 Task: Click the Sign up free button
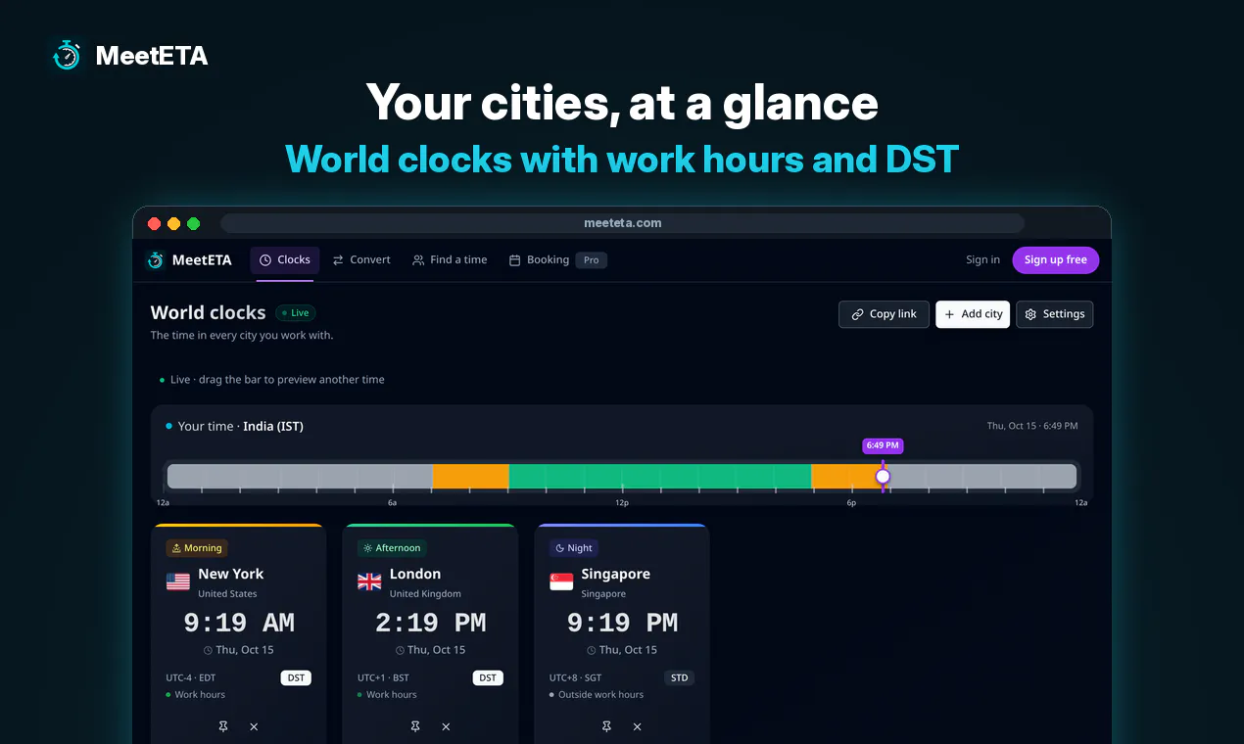(x=1056, y=259)
